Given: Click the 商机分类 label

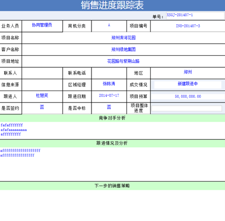Looking at the screenshot, I should (x=77, y=26).
